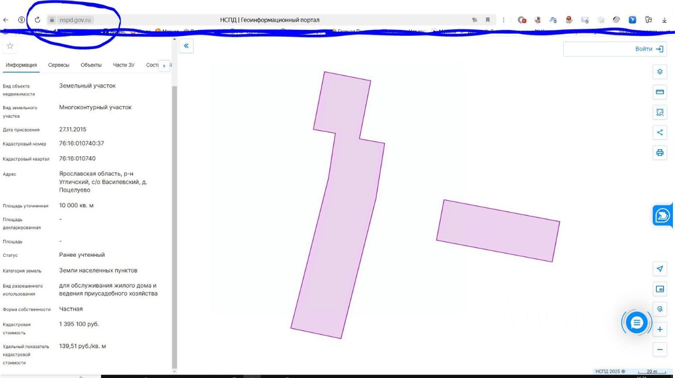Open the blue Y browser extension
675x378 pixels.
pyautogui.click(x=632, y=20)
